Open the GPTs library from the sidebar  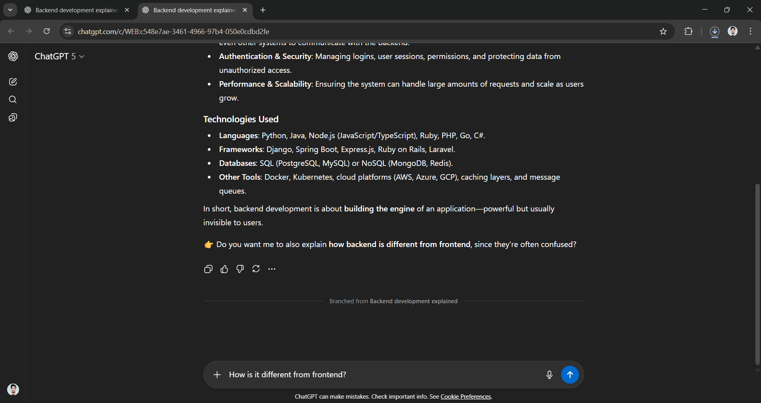coord(13,117)
